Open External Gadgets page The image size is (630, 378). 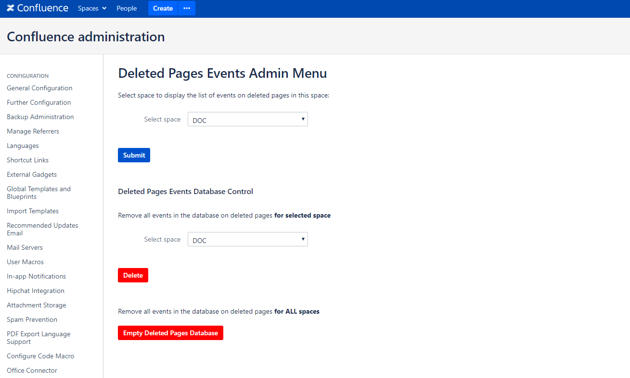pos(32,174)
